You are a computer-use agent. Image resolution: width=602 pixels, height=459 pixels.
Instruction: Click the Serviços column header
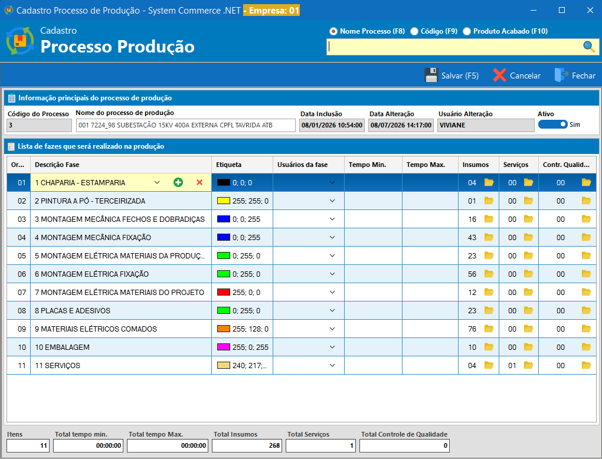click(x=519, y=165)
